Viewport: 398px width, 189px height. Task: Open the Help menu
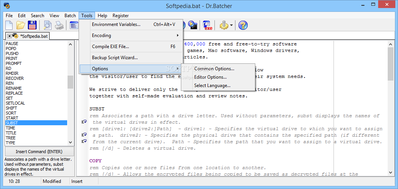[x=102, y=16]
